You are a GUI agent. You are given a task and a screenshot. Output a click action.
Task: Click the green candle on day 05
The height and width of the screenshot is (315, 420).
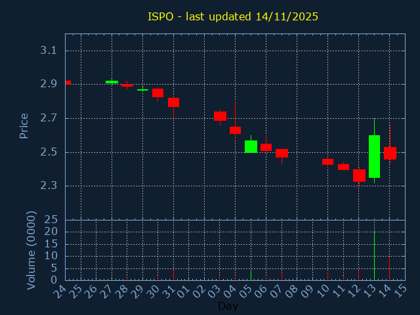pos(251,146)
